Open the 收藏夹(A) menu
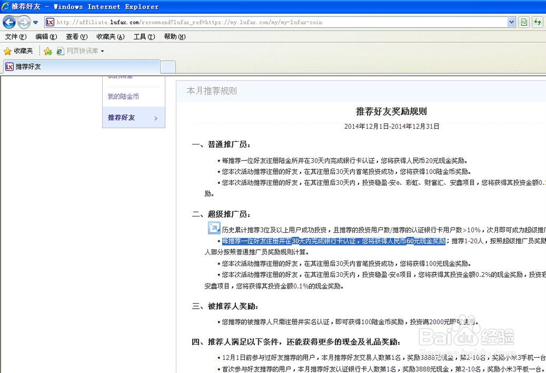Image resolution: width=546 pixels, height=373 pixels. (110, 37)
